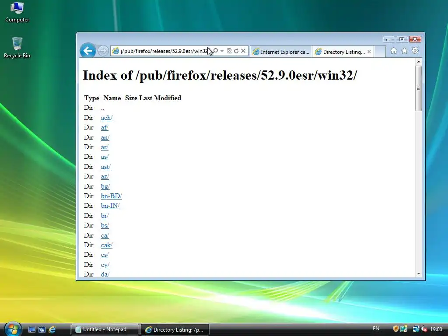
Task: Click into the address bar URL field
Action: (x=164, y=51)
